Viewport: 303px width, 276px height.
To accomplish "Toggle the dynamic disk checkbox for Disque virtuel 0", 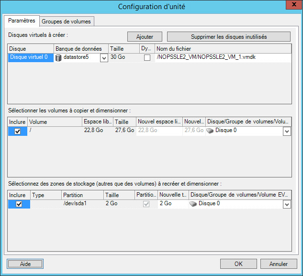I will coord(147,58).
